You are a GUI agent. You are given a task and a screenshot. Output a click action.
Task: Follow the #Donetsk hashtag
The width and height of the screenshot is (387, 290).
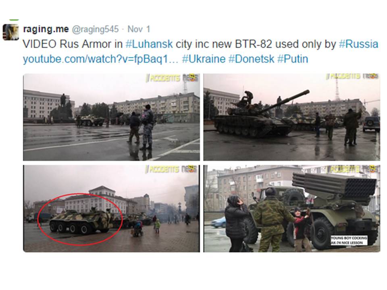[251, 59]
